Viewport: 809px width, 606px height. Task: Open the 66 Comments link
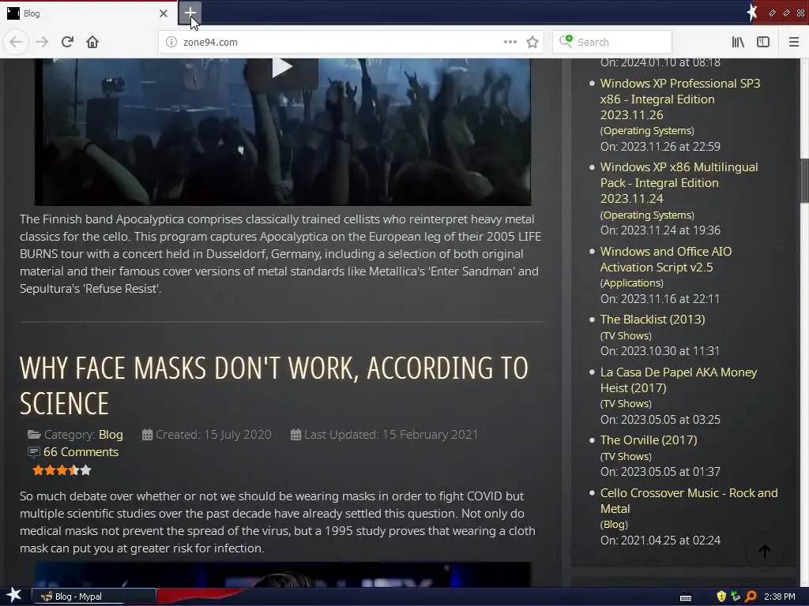tap(81, 452)
